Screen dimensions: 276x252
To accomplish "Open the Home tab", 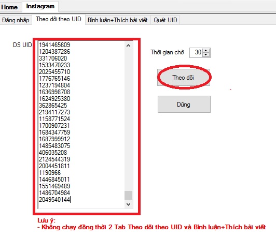I will (9, 7).
